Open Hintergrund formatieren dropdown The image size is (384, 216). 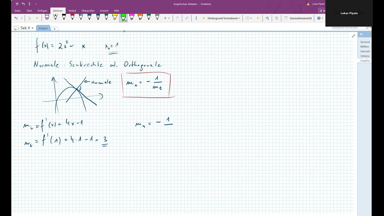[x=224, y=18]
